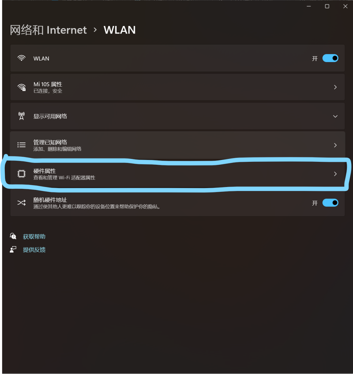This screenshot has width=353, height=374.
Task: Click the help icon beside 获取帮助
Action: pos(13,236)
